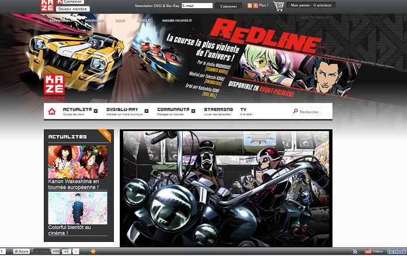
Task: Visit the kaze-manga.fr link
Action: click(x=61, y=20)
